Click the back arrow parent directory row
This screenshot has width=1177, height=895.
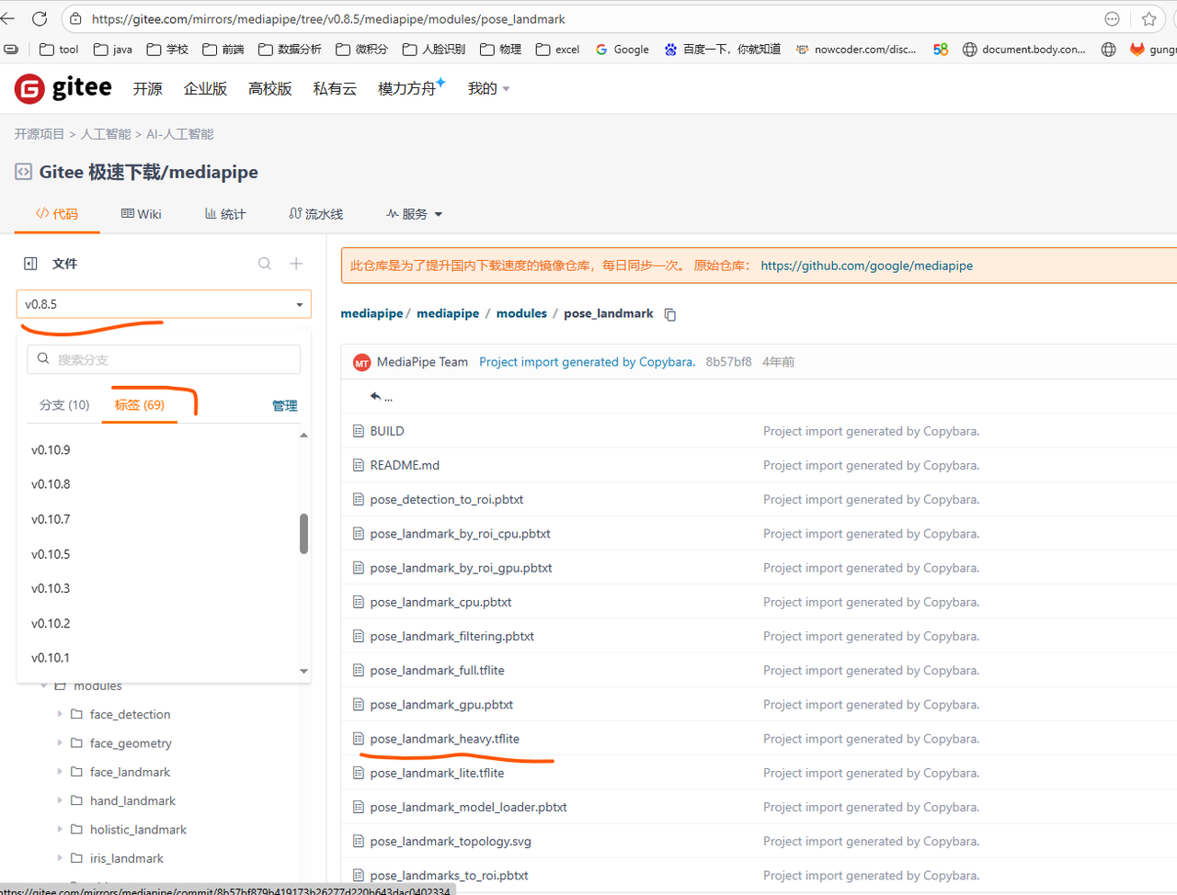click(x=381, y=397)
